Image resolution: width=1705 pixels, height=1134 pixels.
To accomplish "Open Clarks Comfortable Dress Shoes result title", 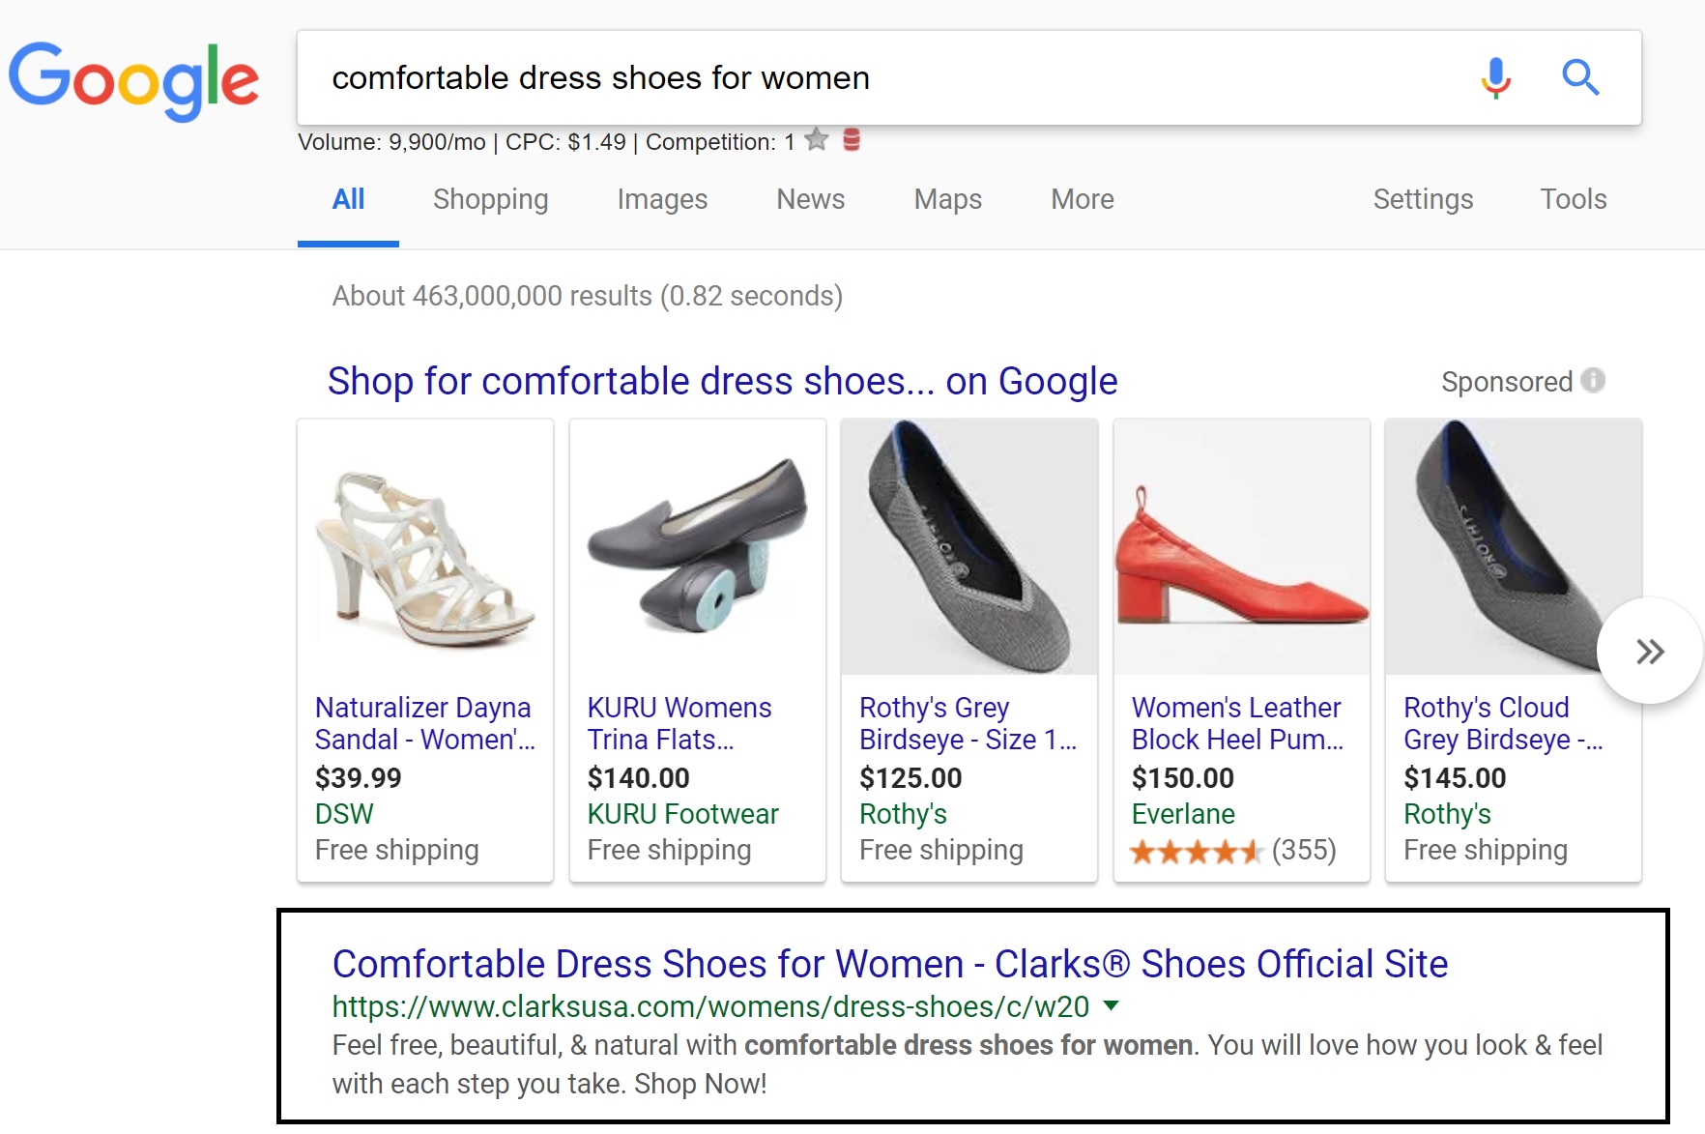I will coord(890,964).
